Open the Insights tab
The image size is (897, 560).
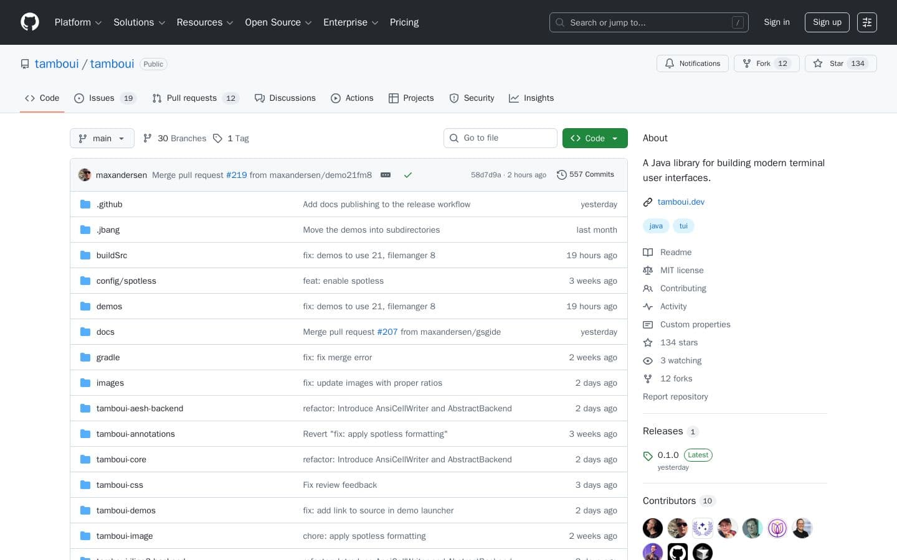(x=531, y=98)
